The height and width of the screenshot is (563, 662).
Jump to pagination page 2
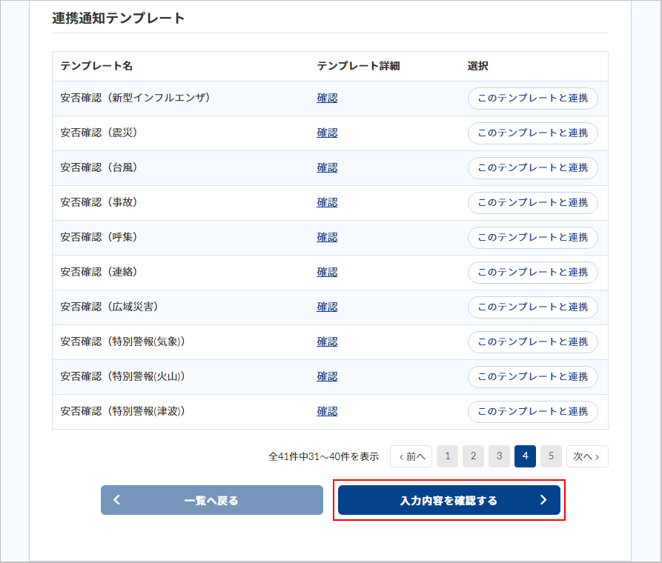point(473,456)
